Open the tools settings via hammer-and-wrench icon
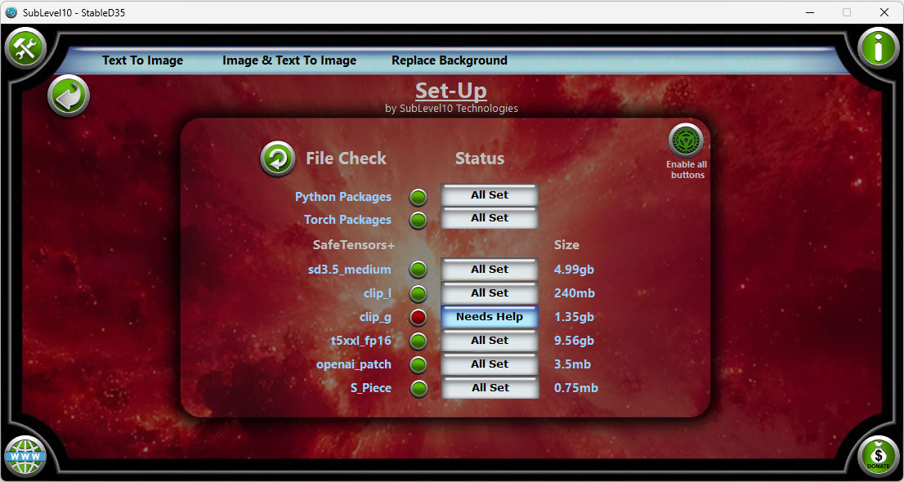Image resolution: width=904 pixels, height=482 pixels. [x=25, y=47]
